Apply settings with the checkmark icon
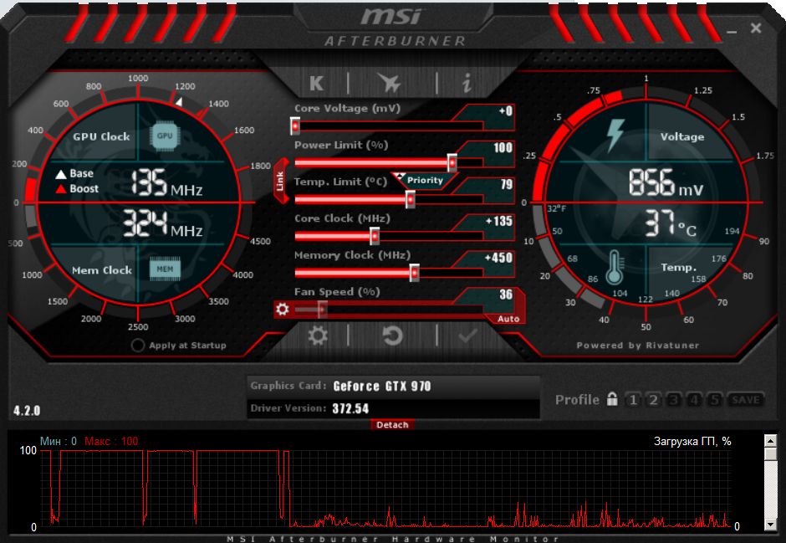Viewport: 786px width, 543px height. point(467,336)
